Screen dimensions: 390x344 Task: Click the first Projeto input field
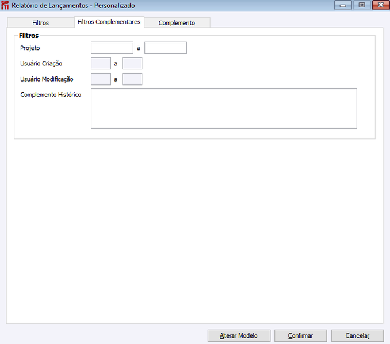point(112,48)
